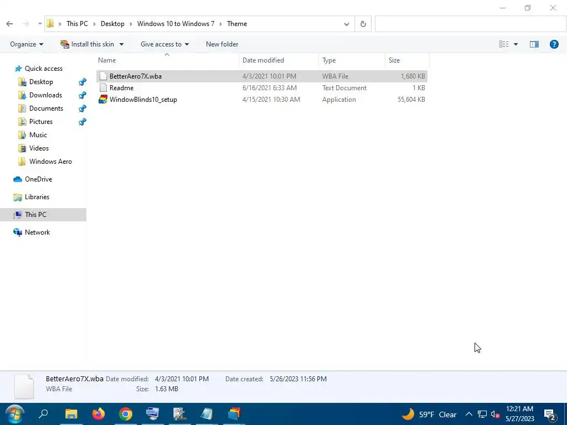
Task: Click the 6/16/2021 6:33 AM date cell
Action: 270,88
